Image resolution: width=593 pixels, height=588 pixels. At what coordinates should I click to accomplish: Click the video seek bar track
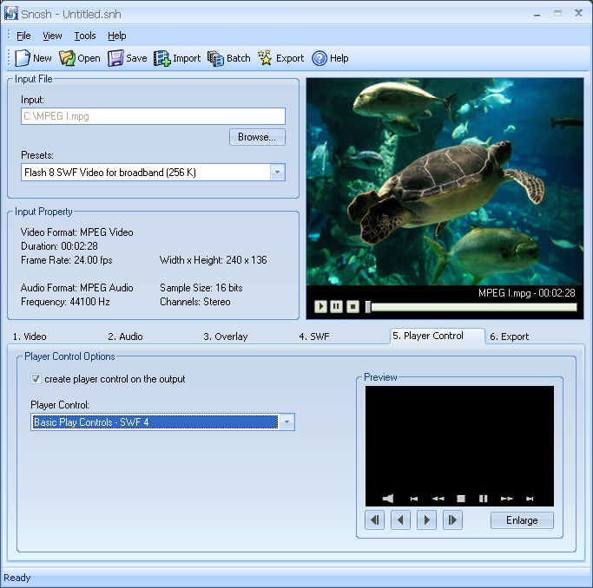pyautogui.click(x=473, y=307)
